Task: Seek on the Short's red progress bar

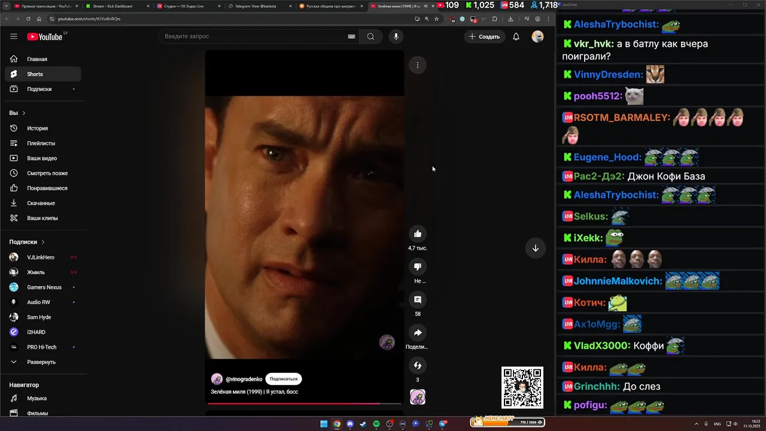Action: pos(305,403)
